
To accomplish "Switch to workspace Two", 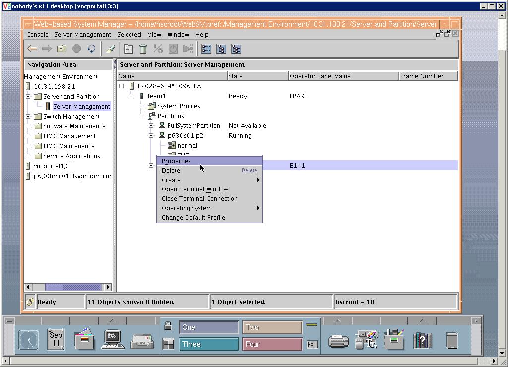I will coord(272,327).
